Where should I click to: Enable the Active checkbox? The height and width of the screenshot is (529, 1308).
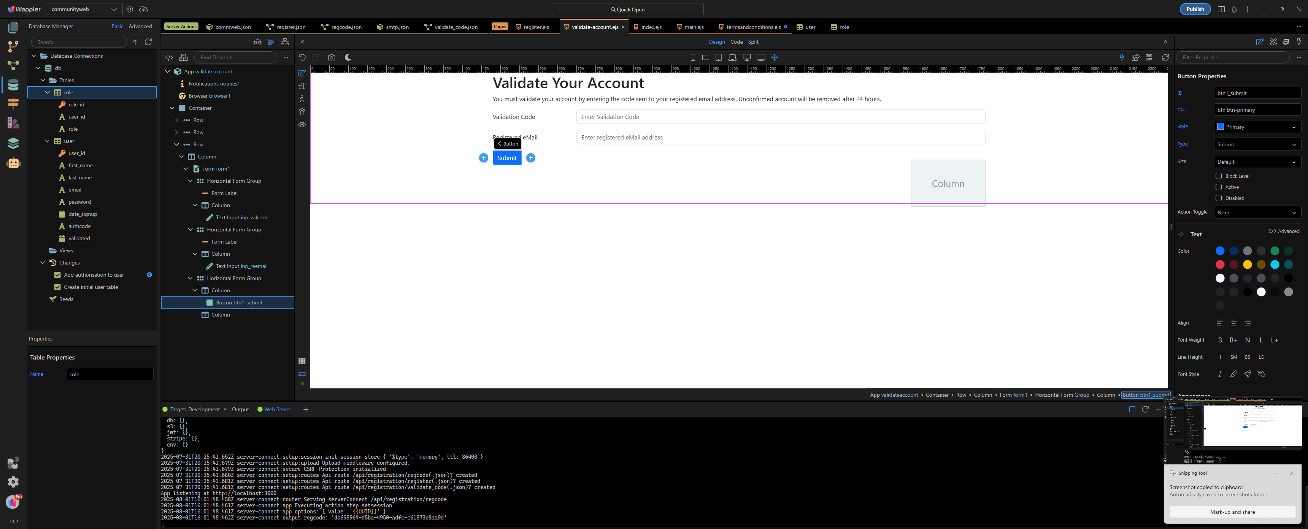1219,187
